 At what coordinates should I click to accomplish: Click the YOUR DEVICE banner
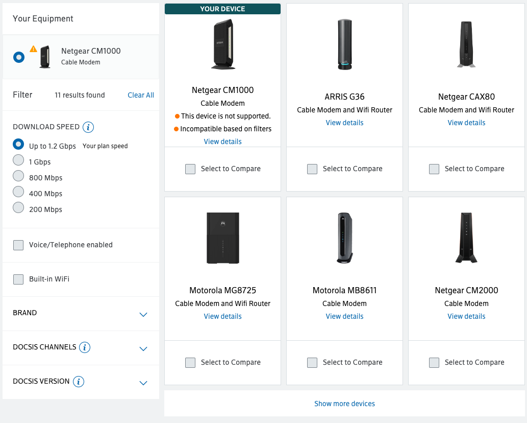[222, 9]
